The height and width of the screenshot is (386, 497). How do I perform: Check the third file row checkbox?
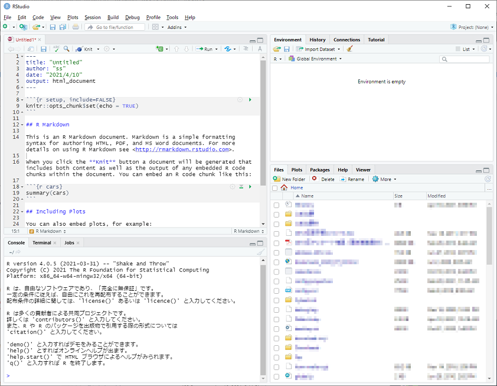[276, 224]
